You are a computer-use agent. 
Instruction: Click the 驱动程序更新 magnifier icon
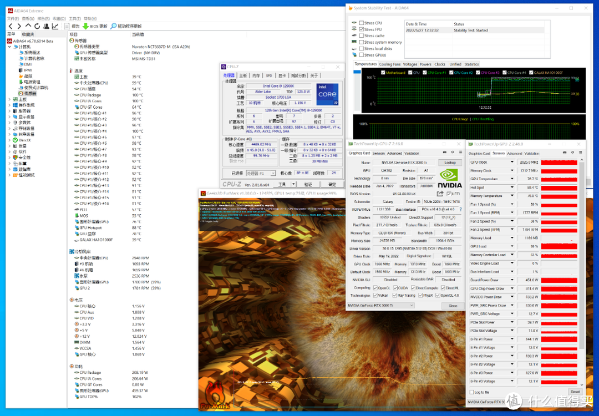(114, 26)
